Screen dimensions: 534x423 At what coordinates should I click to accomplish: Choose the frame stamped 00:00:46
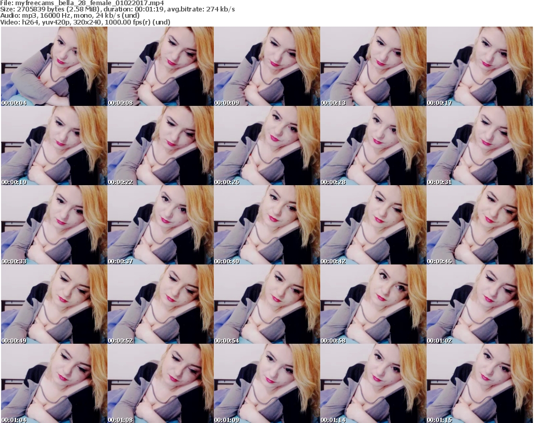tap(480, 225)
